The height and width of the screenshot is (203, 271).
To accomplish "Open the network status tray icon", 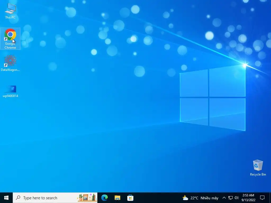I will (231, 198).
